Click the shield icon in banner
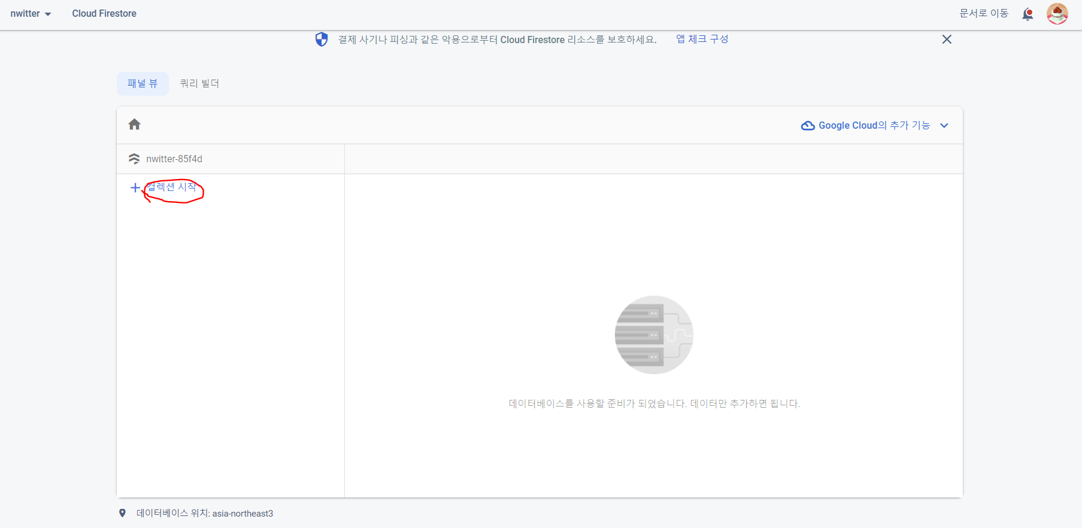The width and height of the screenshot is (1082, 528). point(322,40)
